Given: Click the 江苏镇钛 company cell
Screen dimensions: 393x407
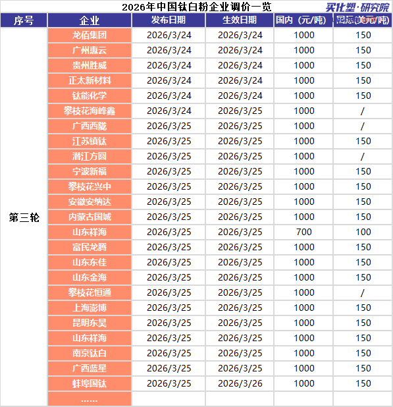Looking at the screenshot, I should pyautogui.click(x=90, y=141).
